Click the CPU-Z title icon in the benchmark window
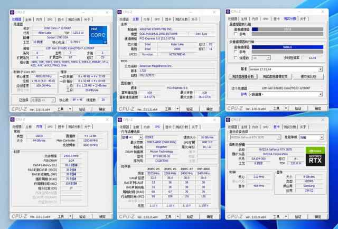Viewport: 338px width, 229px height. [x=228, y=12]
